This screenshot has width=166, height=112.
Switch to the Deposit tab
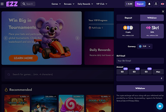coord(128,18)
